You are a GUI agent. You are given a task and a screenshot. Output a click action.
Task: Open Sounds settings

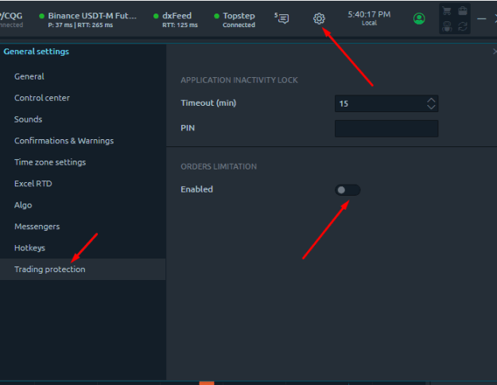click(x=28, y=119)
